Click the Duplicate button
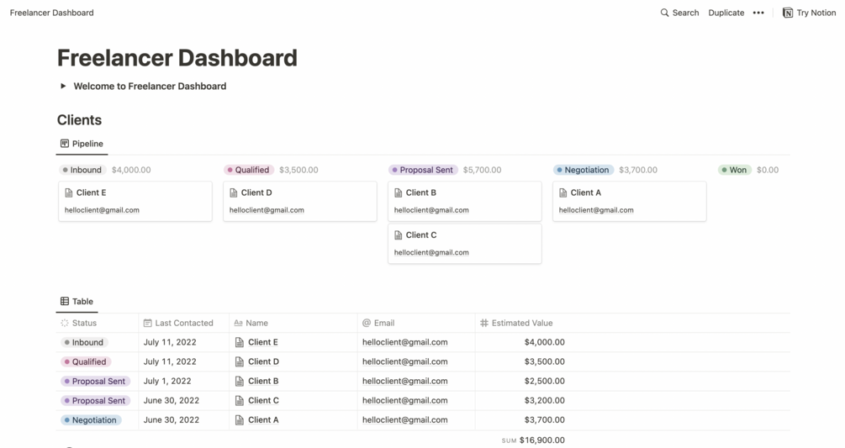This screenshot has height=448, width=845. (x=726, y=13)
